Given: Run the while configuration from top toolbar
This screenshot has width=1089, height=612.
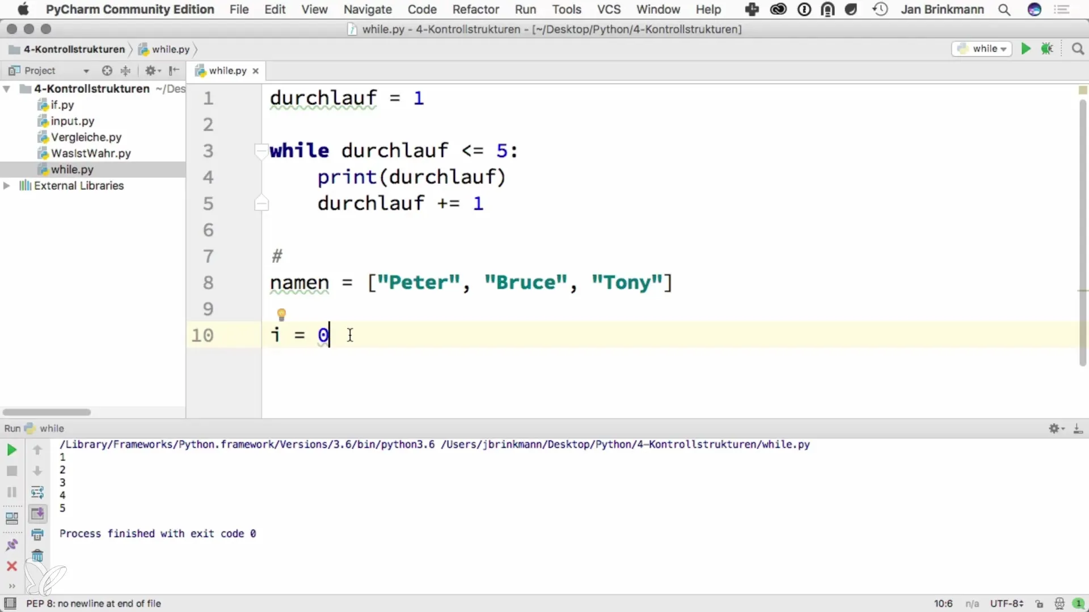Looking at the screenshot, I should tap(1025, 49).
